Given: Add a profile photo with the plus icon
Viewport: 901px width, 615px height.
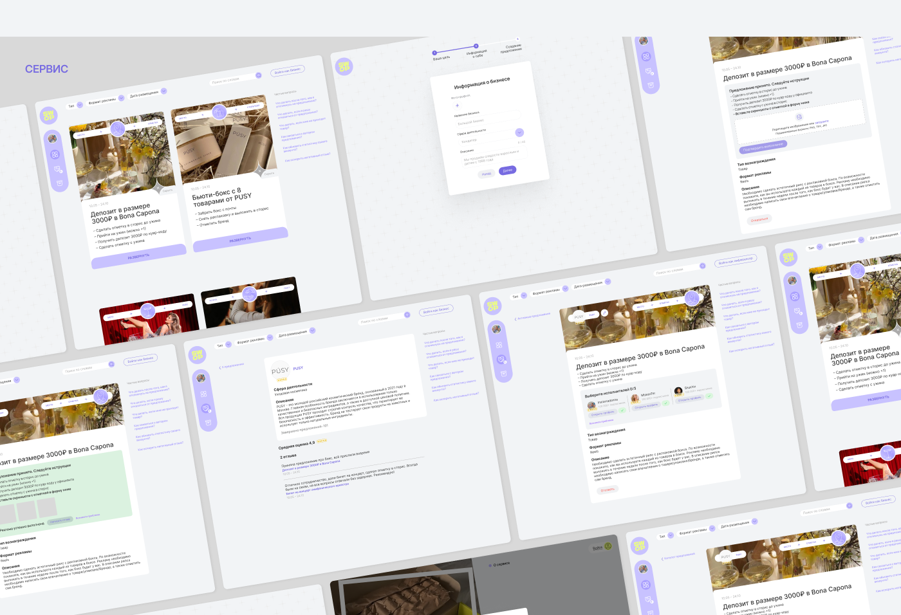Looking at the screenshot, I should point(458,105).
